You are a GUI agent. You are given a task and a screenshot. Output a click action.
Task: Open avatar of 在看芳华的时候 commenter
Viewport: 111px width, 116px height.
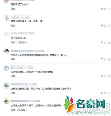point(6,51)
